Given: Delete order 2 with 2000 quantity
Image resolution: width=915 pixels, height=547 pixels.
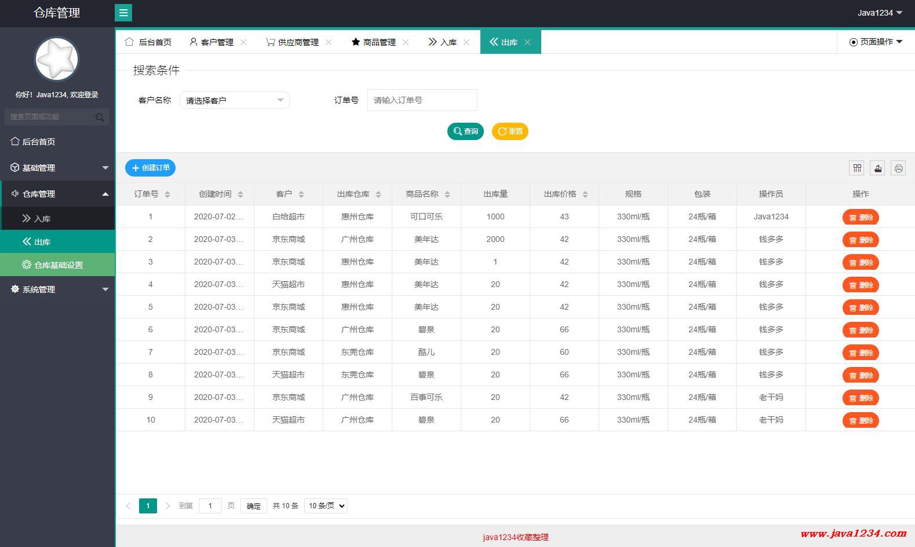Looking at the screenshot, I should point(861,240).
